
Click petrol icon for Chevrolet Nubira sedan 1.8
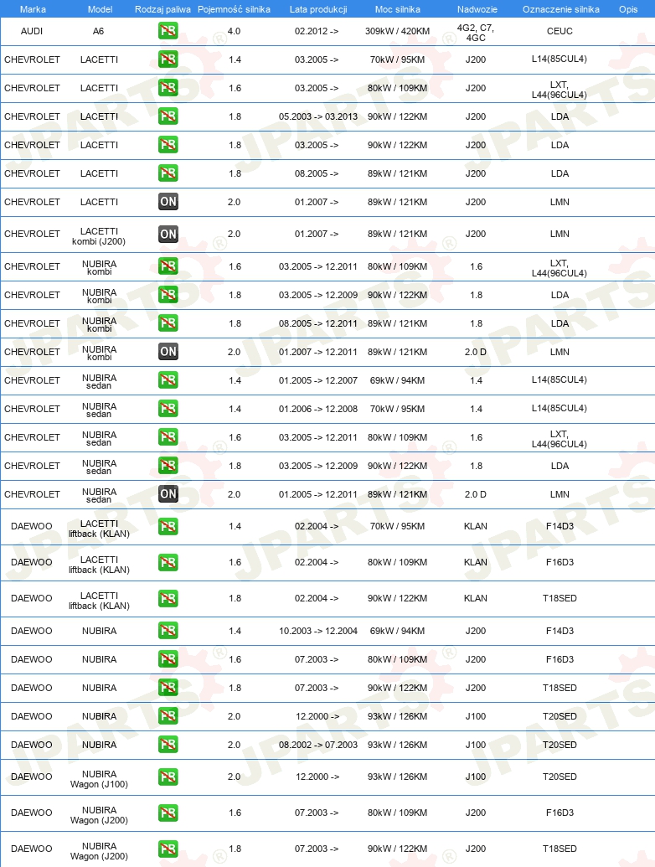click(x=168, y=466)
